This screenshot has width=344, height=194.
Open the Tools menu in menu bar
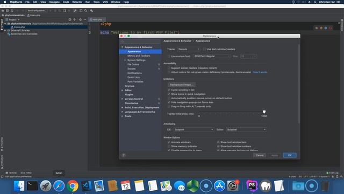pos(97,2)
